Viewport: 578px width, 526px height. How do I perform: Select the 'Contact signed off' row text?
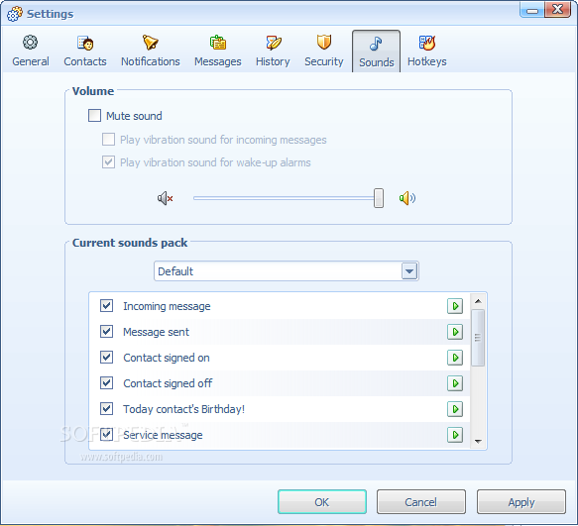(x=168, y=383)
